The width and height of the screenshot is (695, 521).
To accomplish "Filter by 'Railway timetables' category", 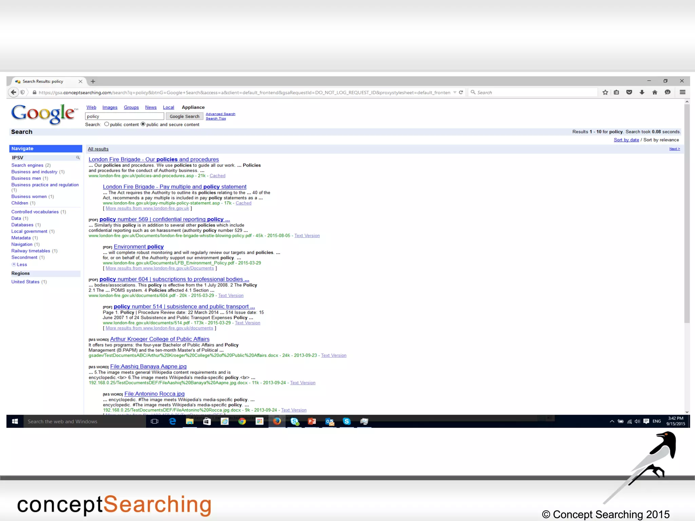I will pyautogui.click(x=31, y=251).
